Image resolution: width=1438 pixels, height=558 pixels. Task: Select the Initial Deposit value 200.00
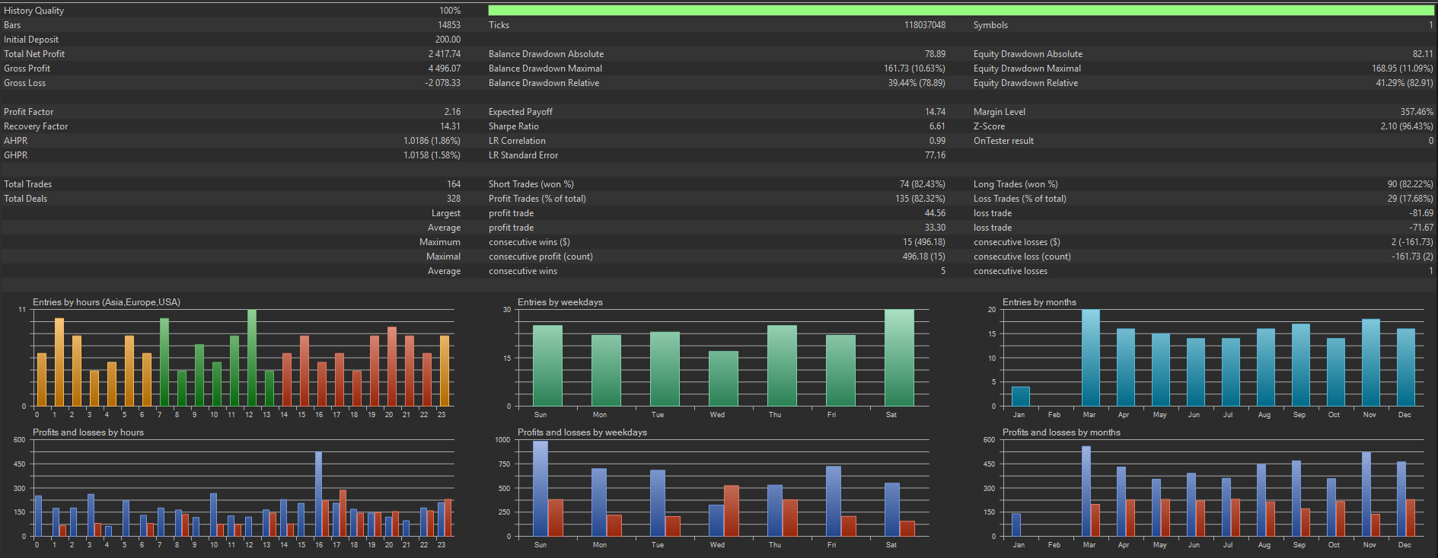448,40
